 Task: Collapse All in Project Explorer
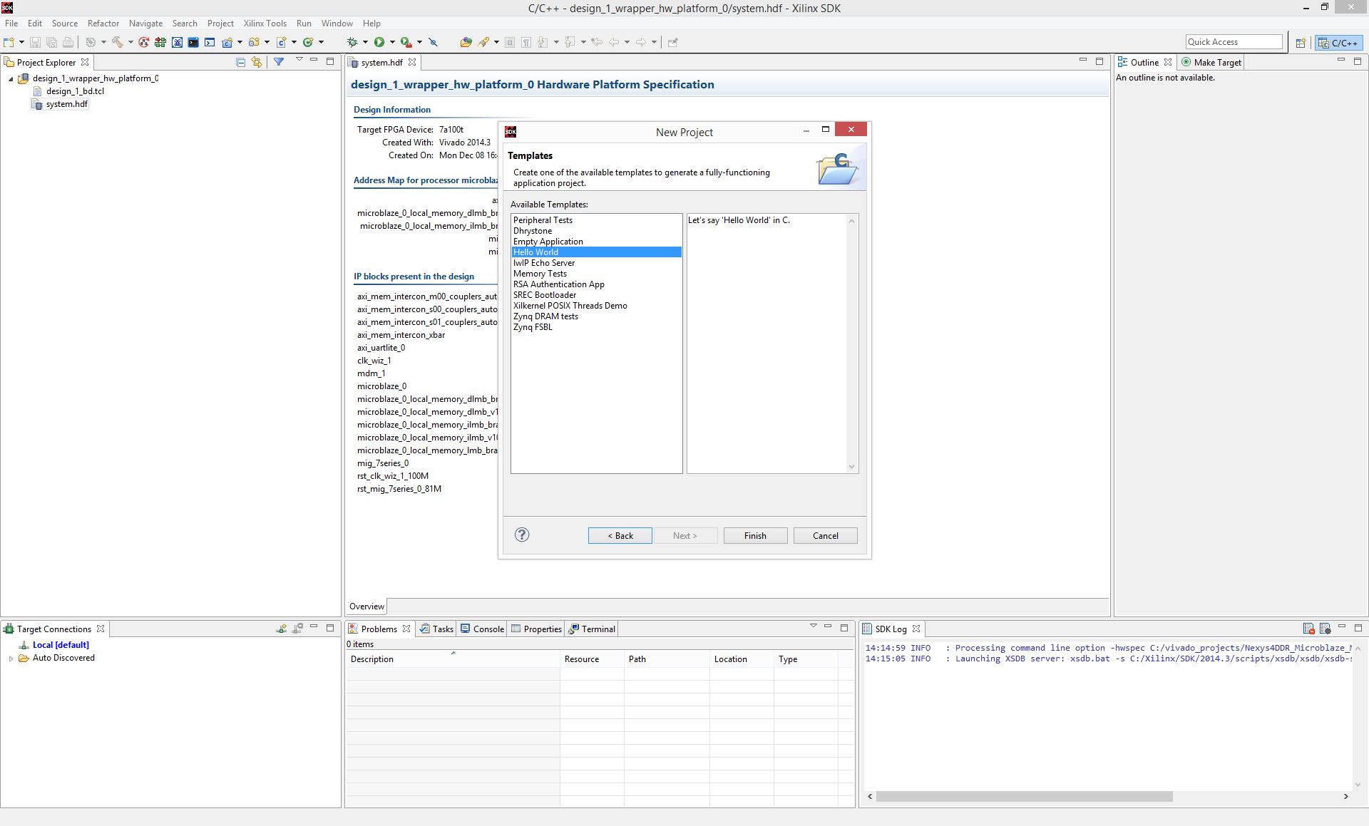point(240,62)
